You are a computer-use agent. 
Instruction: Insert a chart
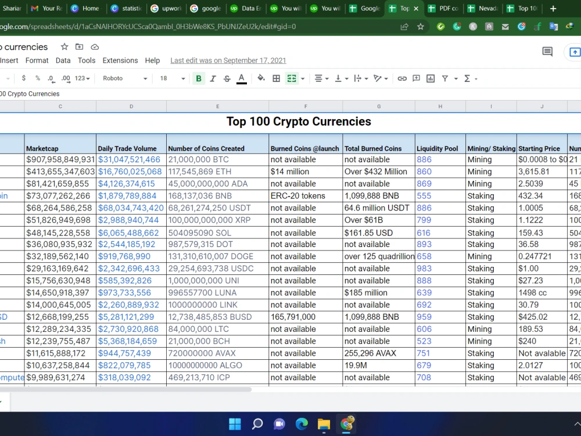431,78
